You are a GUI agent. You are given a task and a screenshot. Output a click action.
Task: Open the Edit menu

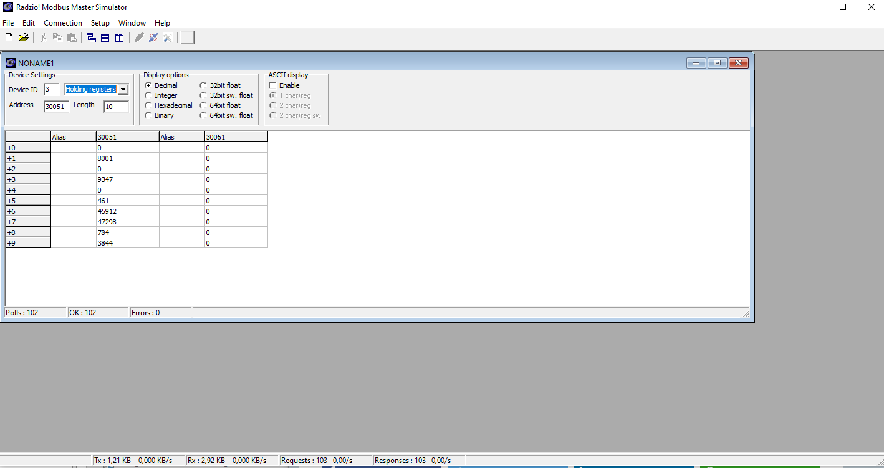coord(29,23)
